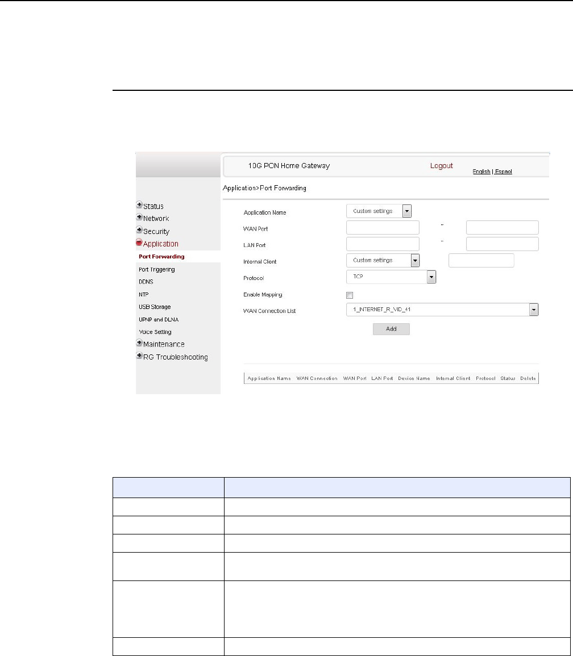The height and width of the screenshot is (656, 573).
Task: Click the Security menu label
Action: 156,231
